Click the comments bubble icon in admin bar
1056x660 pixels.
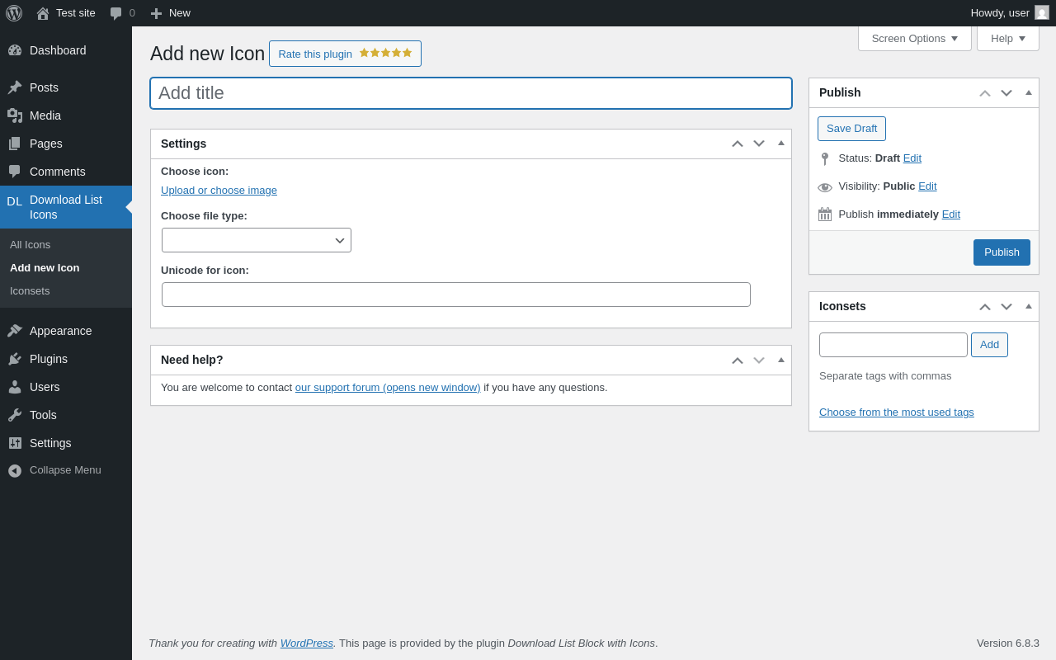pos(116,13)
